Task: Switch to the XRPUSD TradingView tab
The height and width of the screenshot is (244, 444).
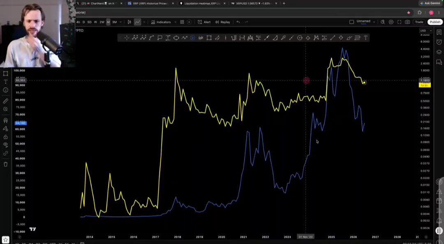Action: point(254,3)
